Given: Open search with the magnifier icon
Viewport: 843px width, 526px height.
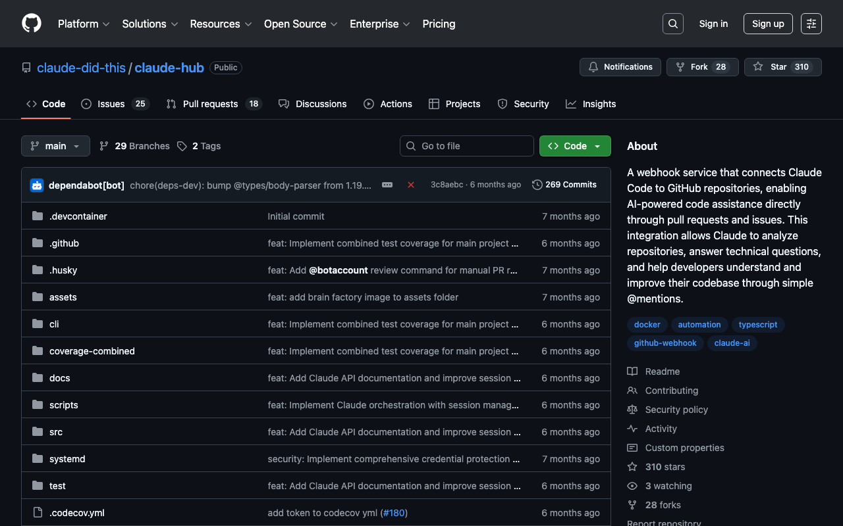Looking at the screenshot, I should [x=672, y=24].
